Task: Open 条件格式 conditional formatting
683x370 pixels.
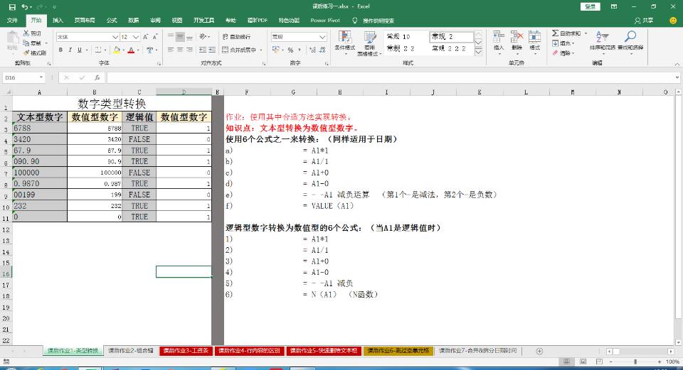Action: (x=344, y=43)
